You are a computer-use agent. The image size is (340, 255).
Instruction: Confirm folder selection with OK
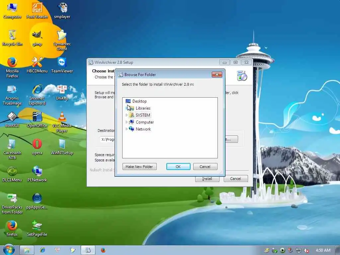tap(178, 167)
